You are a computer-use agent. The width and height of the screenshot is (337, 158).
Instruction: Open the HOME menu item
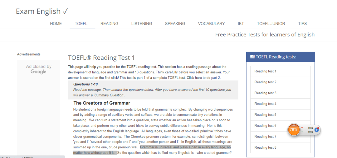click(x=56, y=24)
